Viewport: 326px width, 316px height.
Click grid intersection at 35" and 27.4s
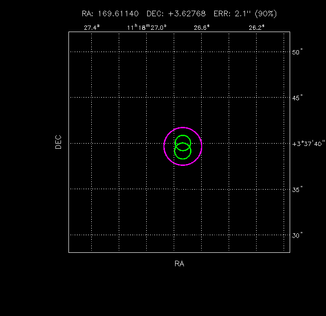(x=91, y=189)
